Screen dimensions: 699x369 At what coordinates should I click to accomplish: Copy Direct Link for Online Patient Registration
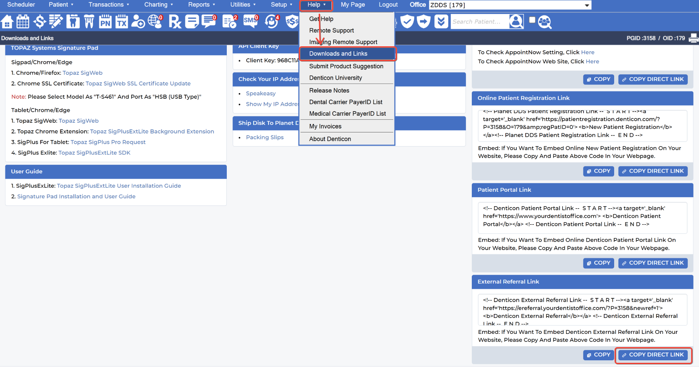[653, 171]
